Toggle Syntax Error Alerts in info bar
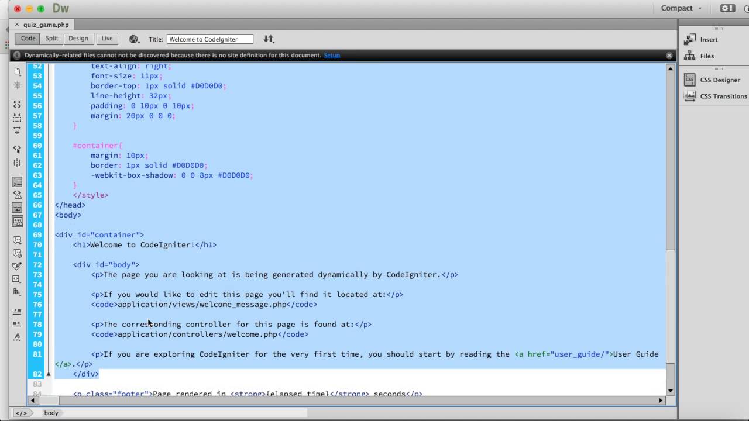 [17, 222]
